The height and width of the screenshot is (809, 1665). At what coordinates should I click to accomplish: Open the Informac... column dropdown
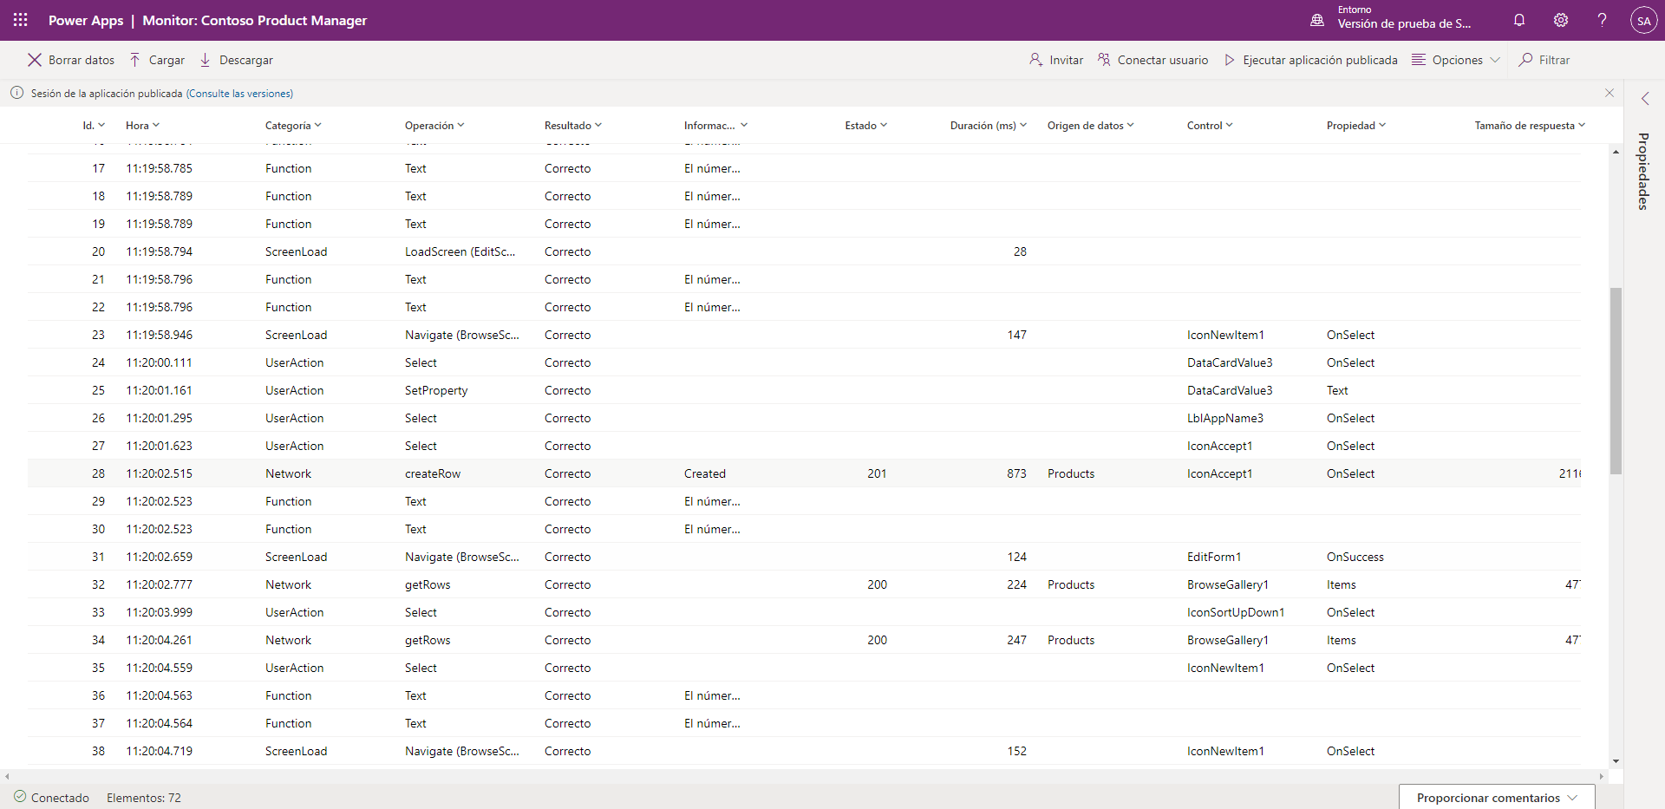(744, 125)
